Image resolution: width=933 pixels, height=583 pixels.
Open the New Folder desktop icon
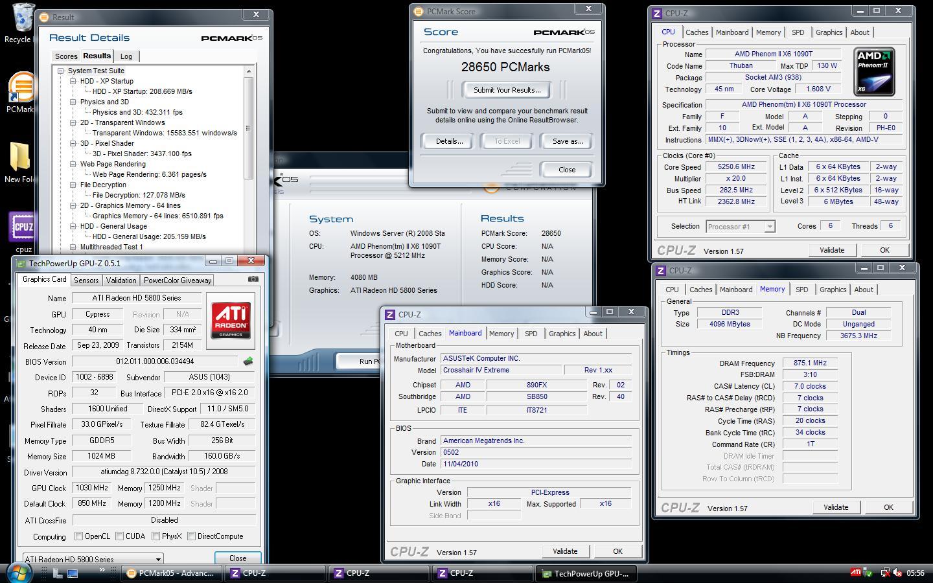point(21,157)
